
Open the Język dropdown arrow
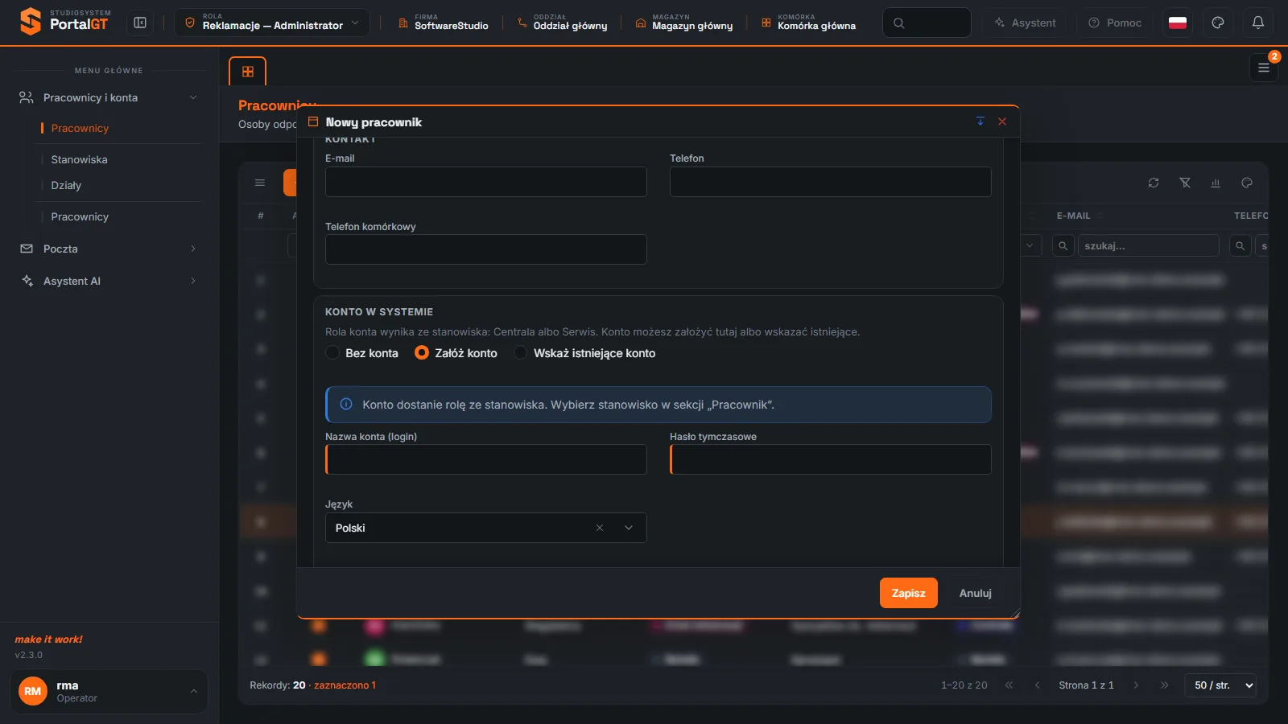(x=629, y=528)
